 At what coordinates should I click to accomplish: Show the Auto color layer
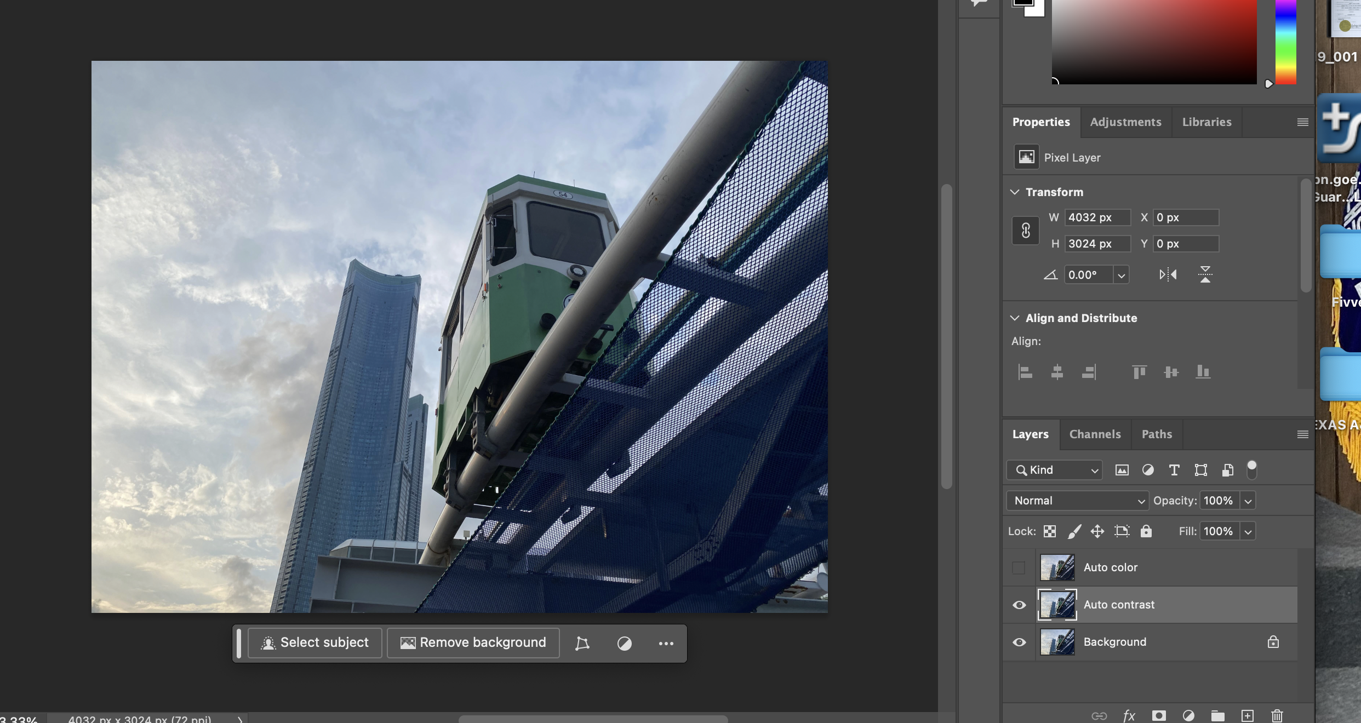(1019, 567)
